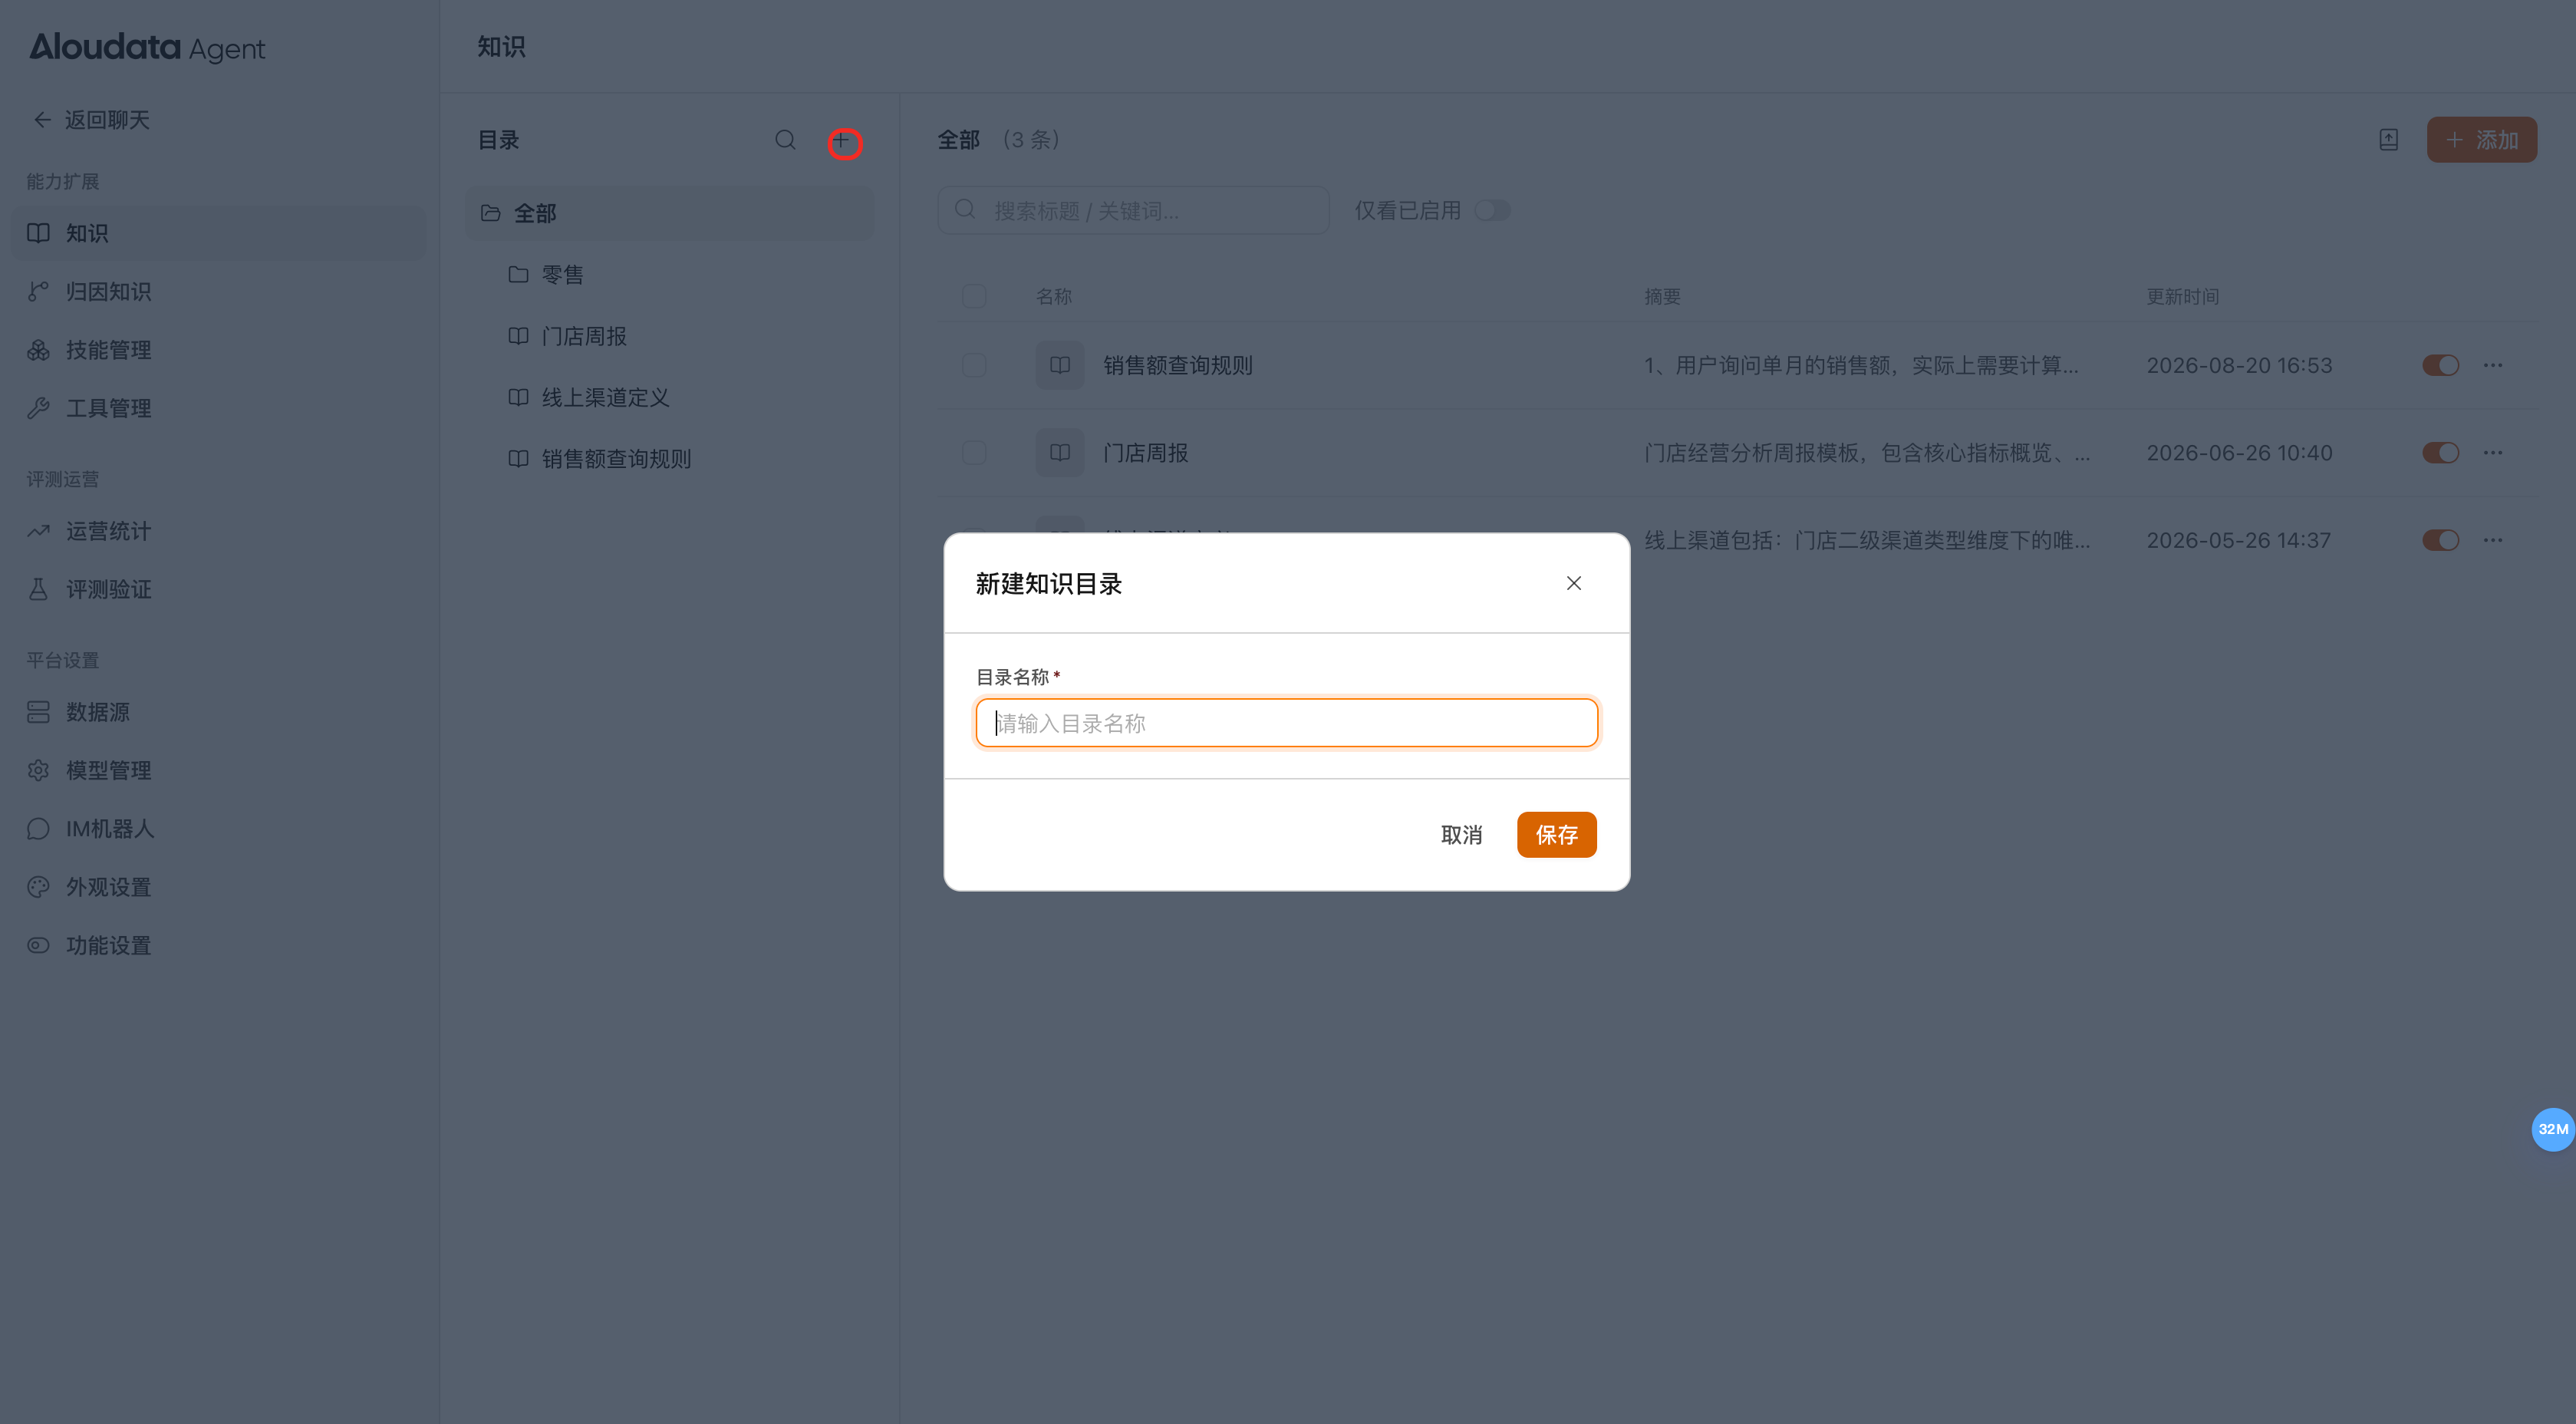Close the 新建知识目录 dialog
The image size is (2576, 1424).
tap(1573, 583)
